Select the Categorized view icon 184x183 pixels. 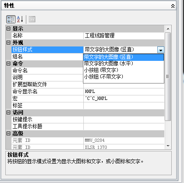click(11, 19)
